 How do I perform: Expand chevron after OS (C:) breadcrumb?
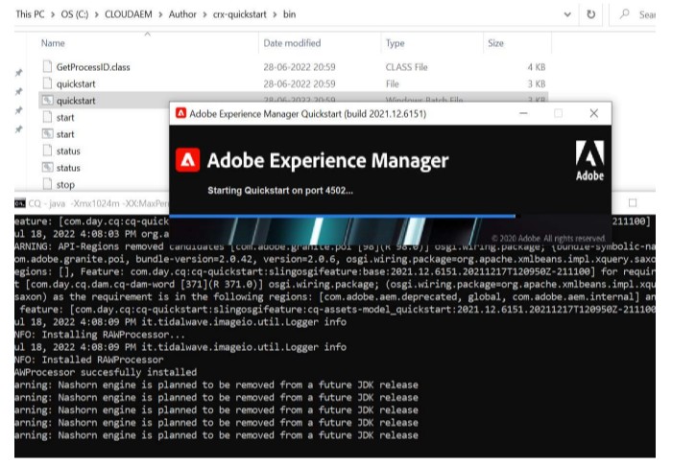tap(96, 14)
